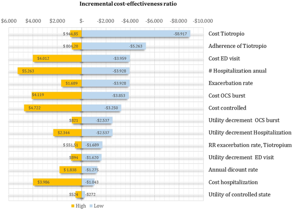293x210 pixels.
Task: Click the -$6.000 axis tick label
Action: (x=154, y=21)
